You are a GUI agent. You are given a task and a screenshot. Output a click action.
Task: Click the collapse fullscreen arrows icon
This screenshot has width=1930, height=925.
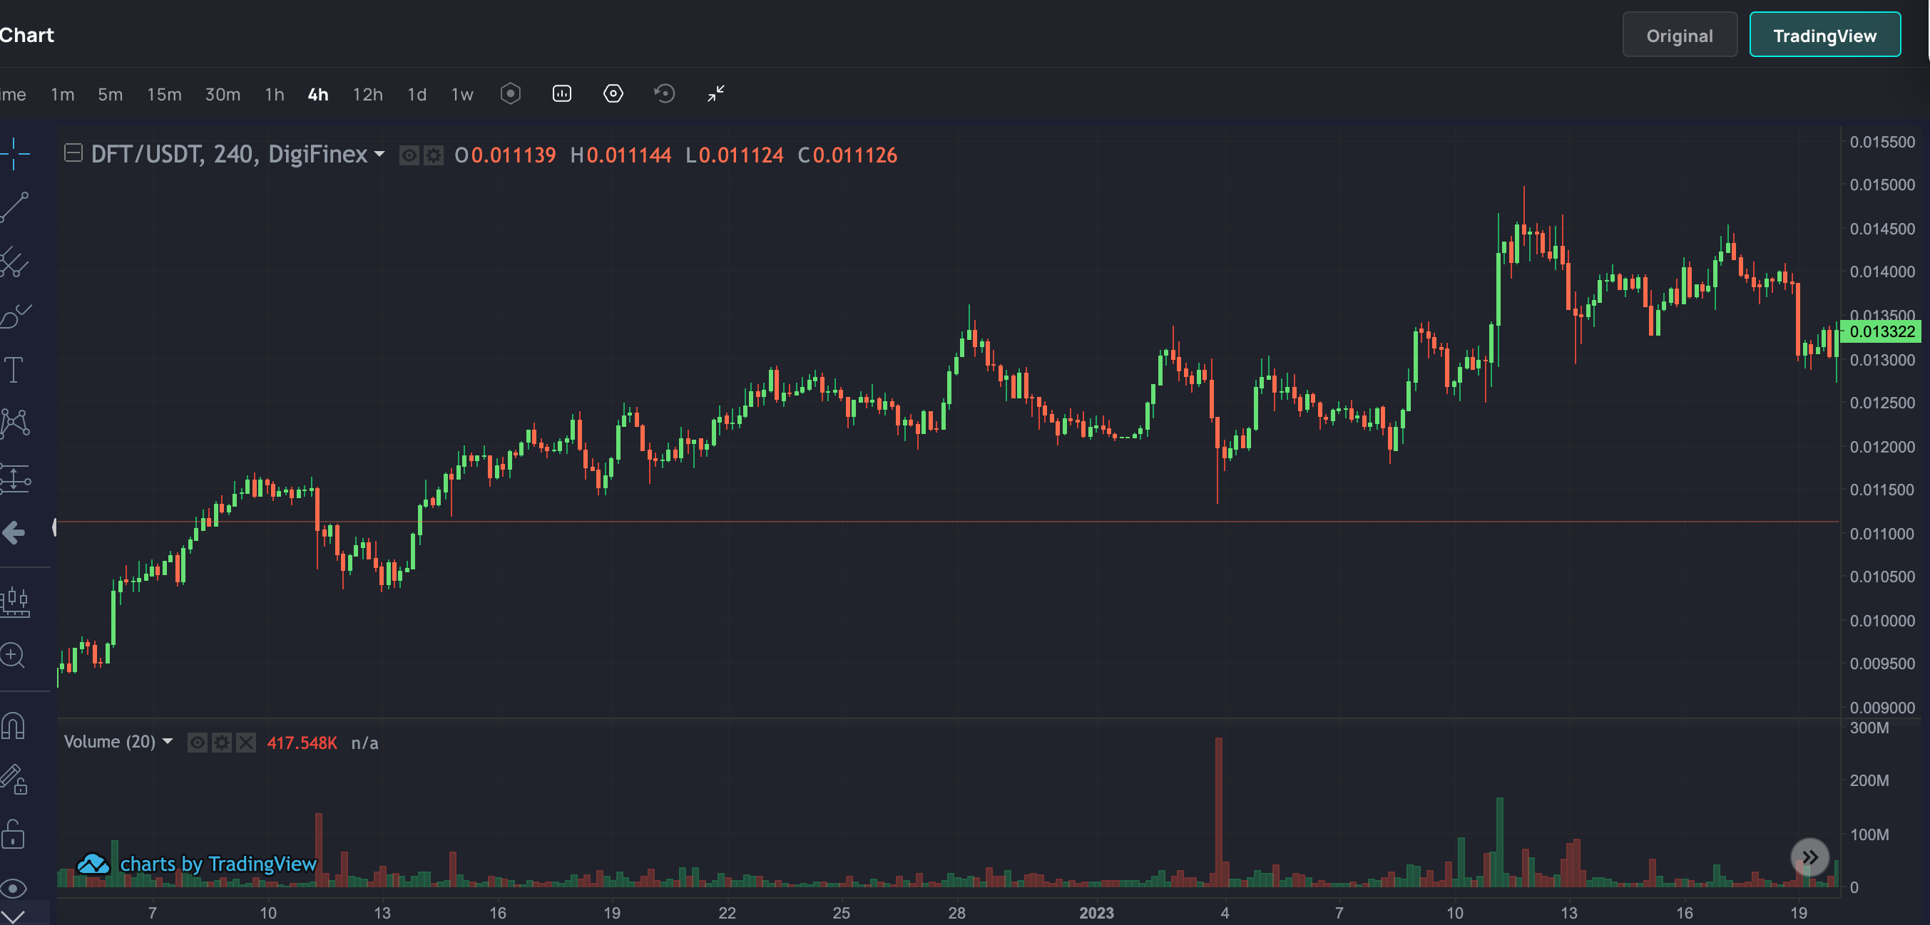tap(716, 94)
